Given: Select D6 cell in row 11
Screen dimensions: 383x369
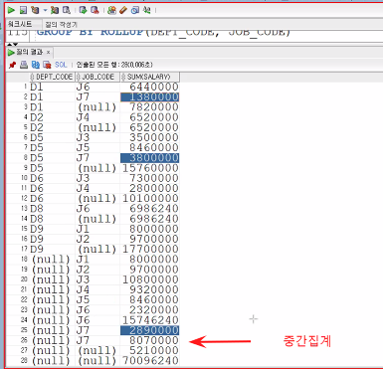Looking at the screenshot, I should coord(52,188).
